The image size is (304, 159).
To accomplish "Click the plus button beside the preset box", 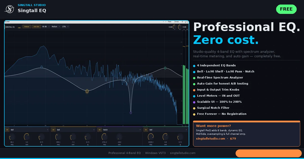I will click(x=166, y=22).
